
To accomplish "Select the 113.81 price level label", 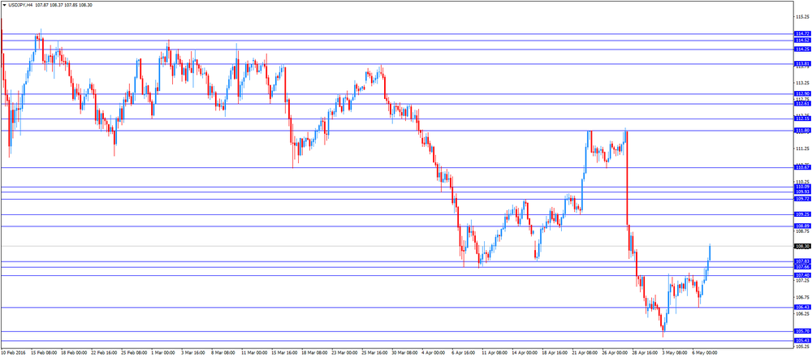I will pos(802,63).
